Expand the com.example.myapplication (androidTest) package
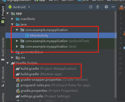 pyautogui.click(x=17, y=41)
